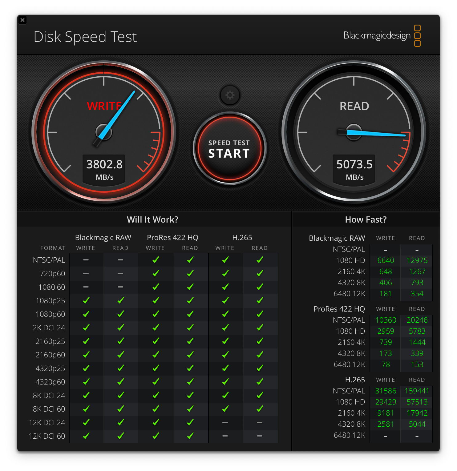Click 2160p60 ProRes 422 HQ write checkmark
Screen dimensions: 457x471
156,355
